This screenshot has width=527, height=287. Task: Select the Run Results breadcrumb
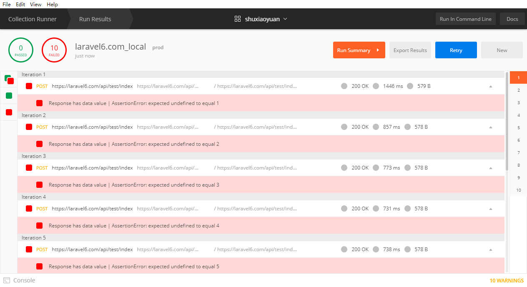click(x=95, y=19)
